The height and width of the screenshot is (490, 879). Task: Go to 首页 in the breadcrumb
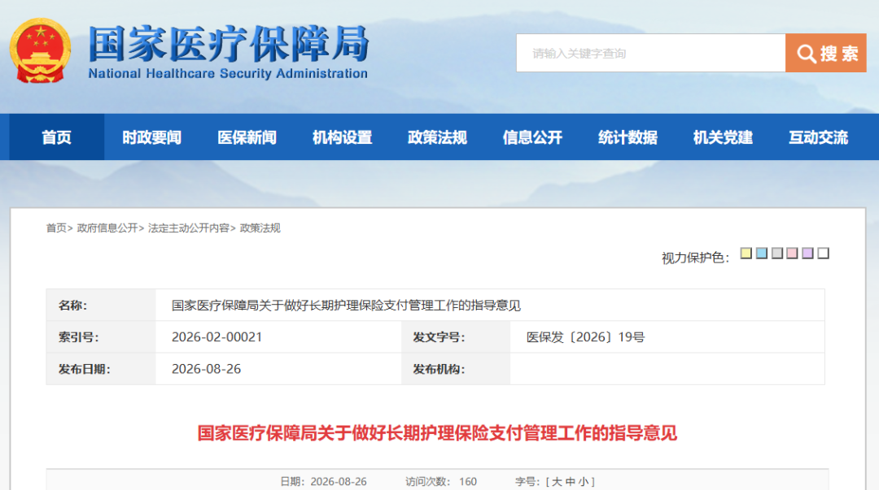point(56,228)
